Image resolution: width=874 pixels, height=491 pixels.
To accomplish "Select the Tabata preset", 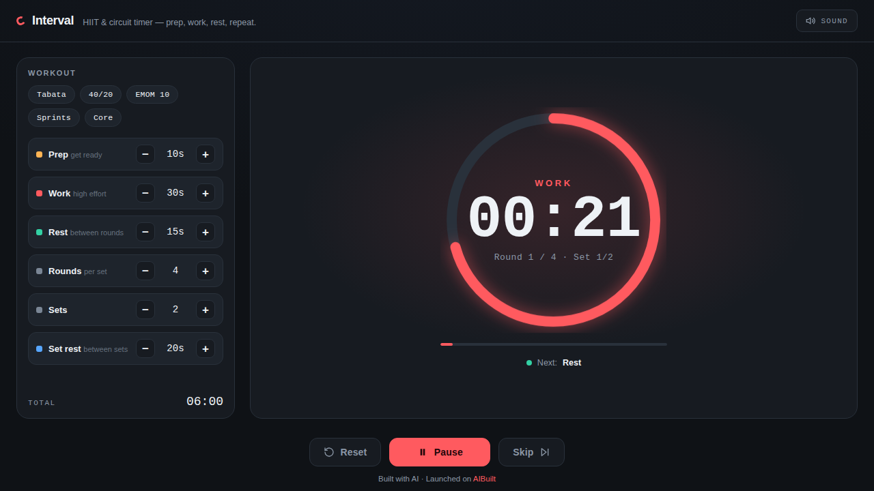I will point(51,95).
